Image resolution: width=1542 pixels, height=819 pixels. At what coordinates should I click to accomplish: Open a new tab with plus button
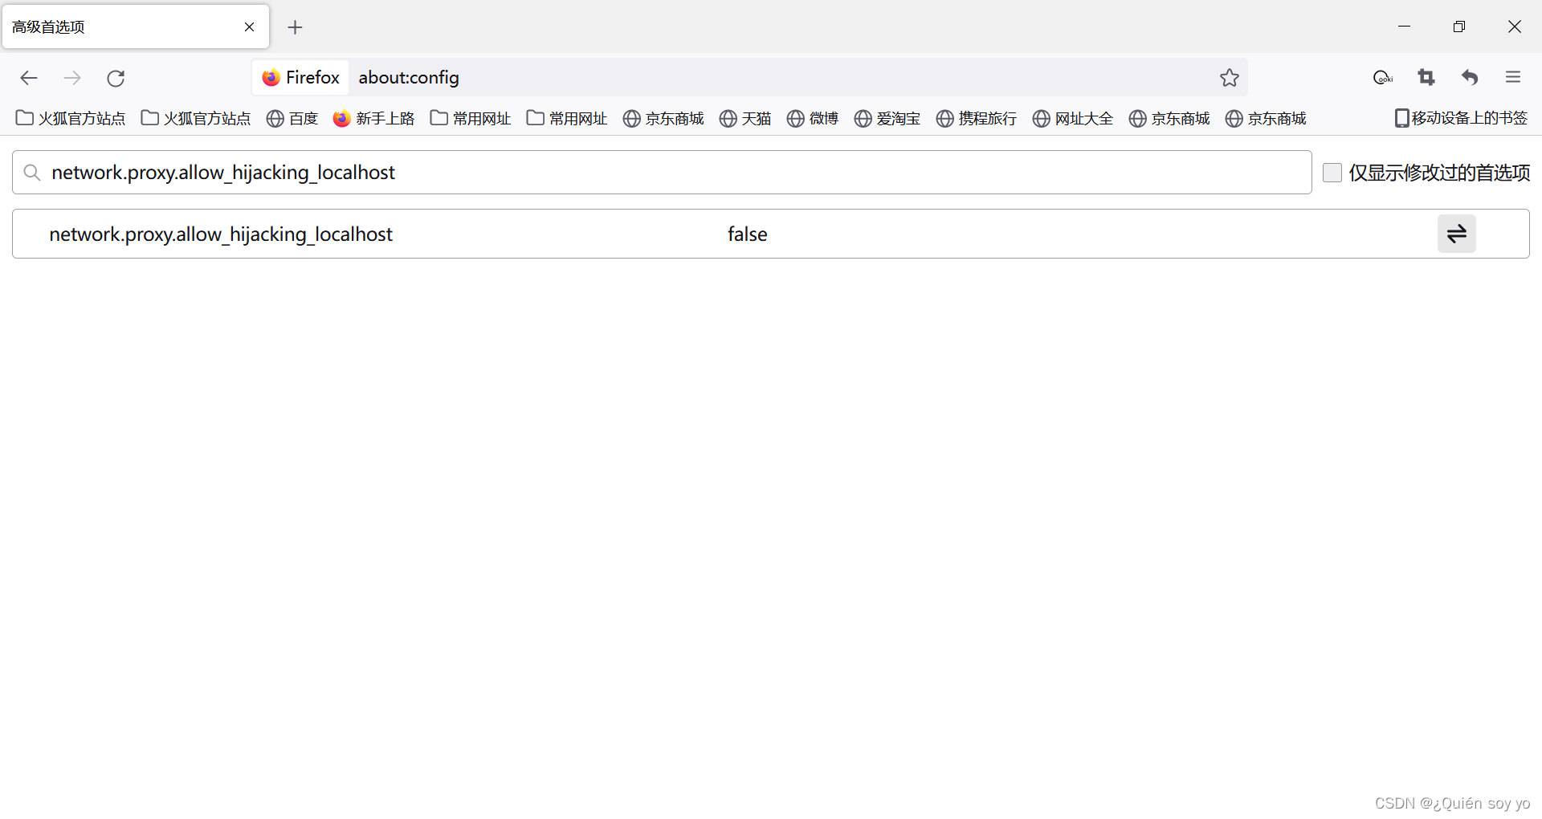[x=295, y=27]
